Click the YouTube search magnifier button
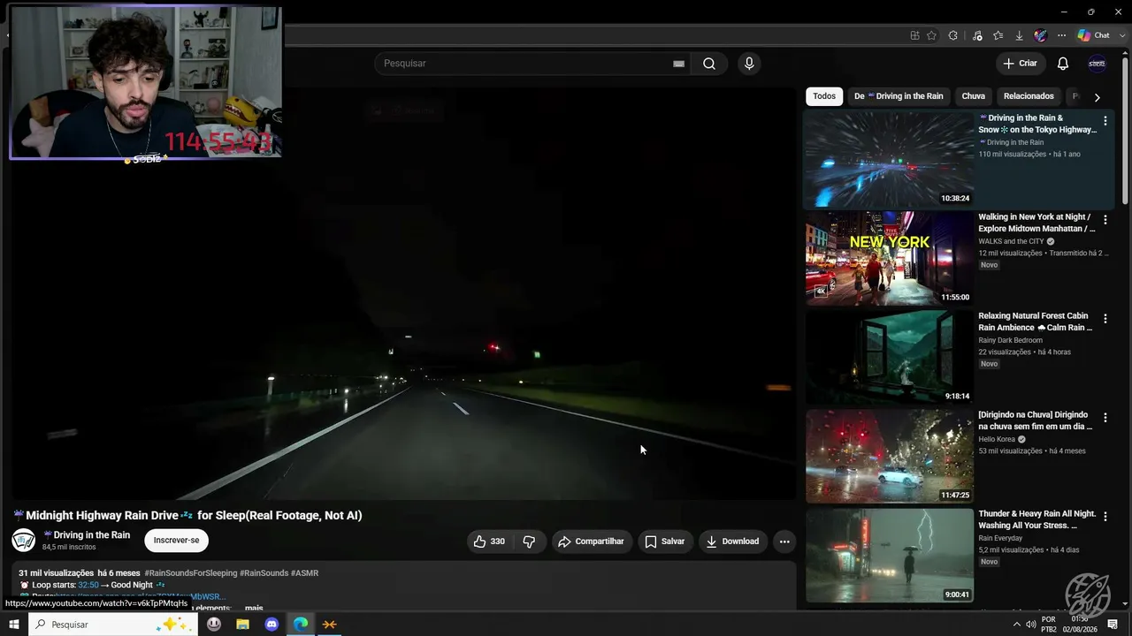Screen dimensions: 1132x636 [709, 64]
